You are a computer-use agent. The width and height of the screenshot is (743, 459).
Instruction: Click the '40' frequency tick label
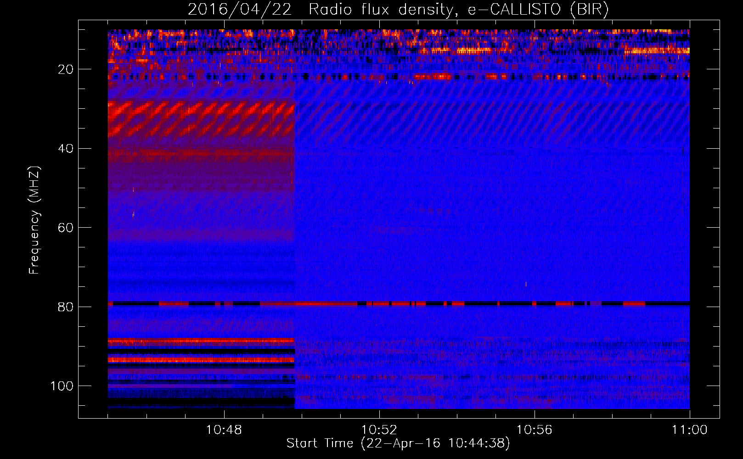(x=66, y=149)
